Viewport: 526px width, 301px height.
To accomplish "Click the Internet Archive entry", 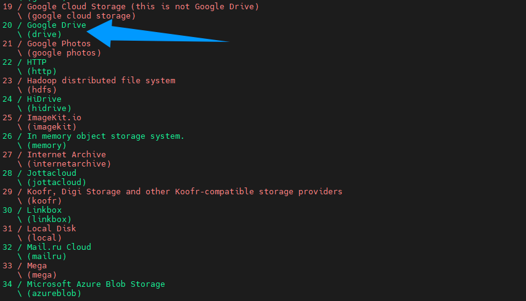I will click(67, 155).
